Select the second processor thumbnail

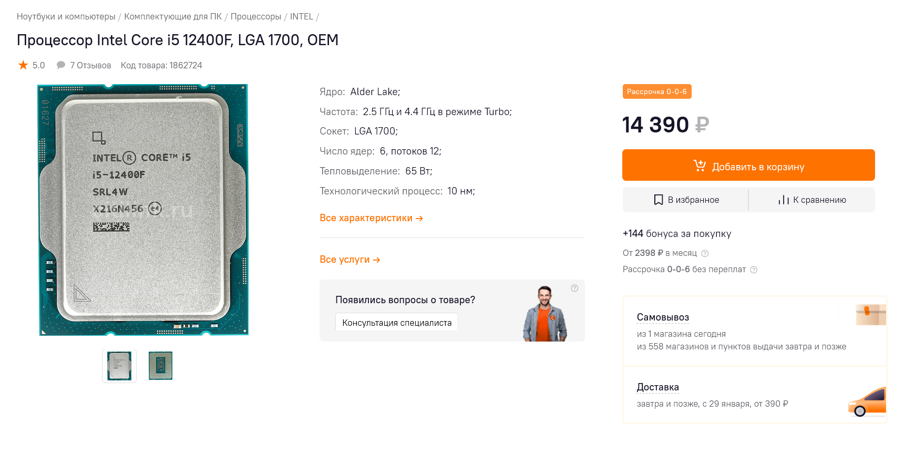tap(160, 366)
